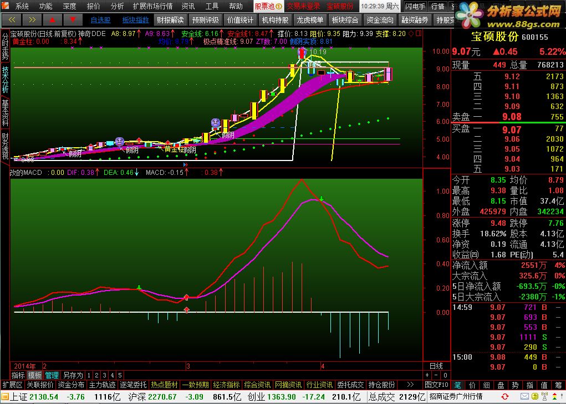This screenshot has height=404, width=566.
Task: Open the 板块指数 link
Action: coord(135,20)
